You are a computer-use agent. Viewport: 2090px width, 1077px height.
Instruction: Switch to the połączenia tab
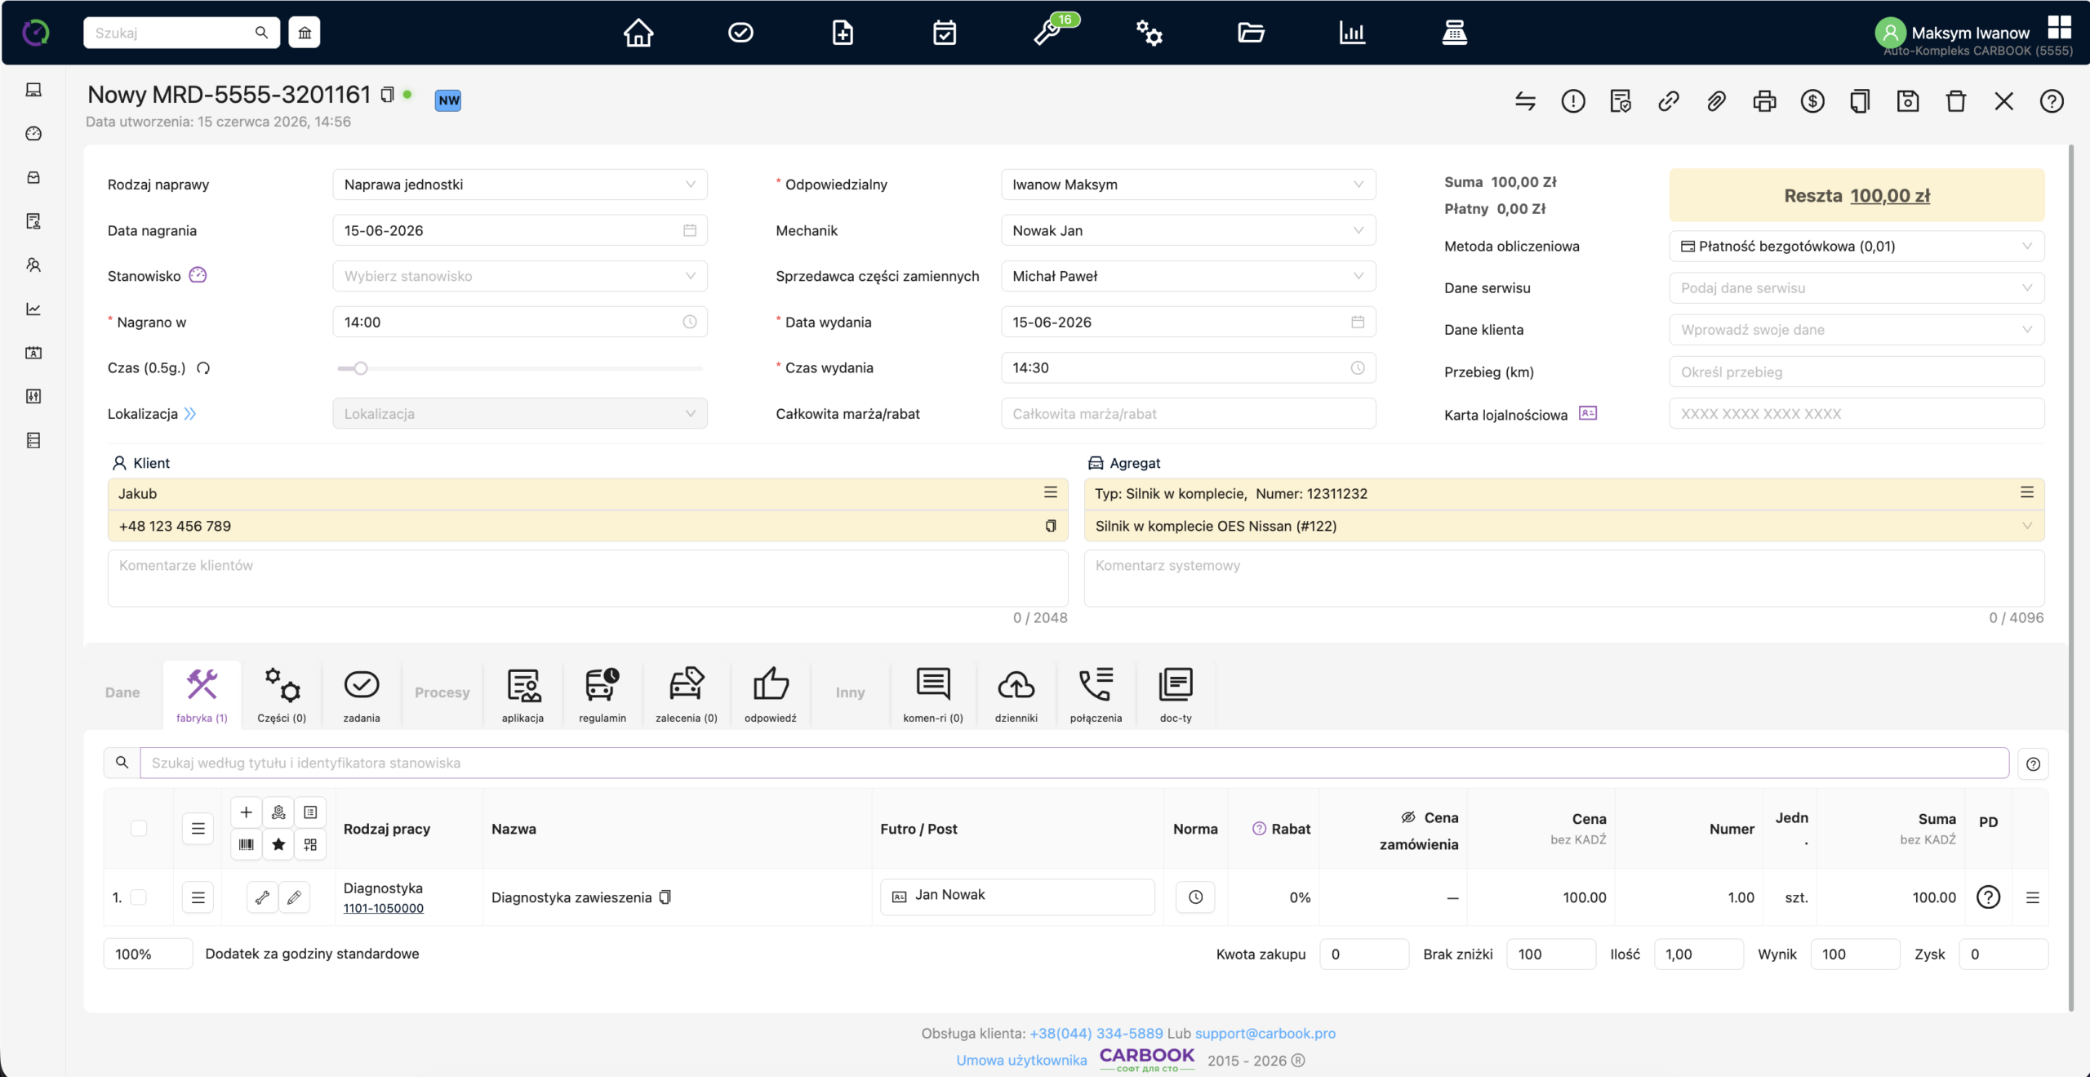[1096, 695]
